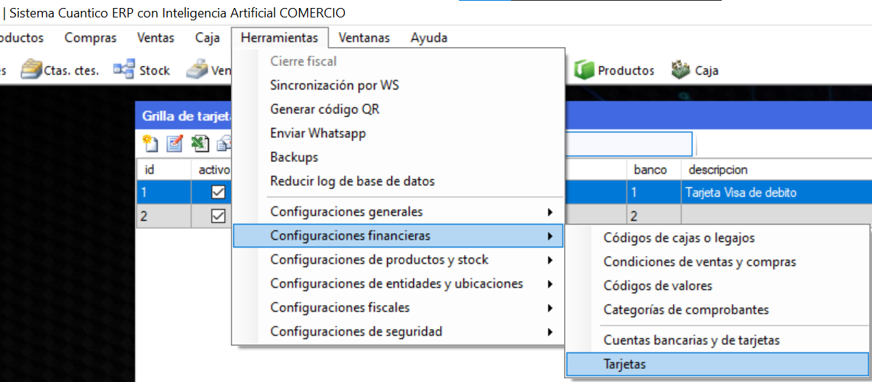Click the Excel export icon in grid toolbar
This screenshot has width=872, height=382.
tap(200, 144)
